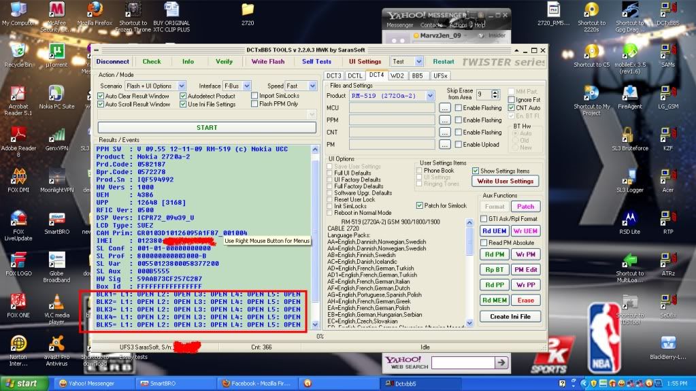Switch to the WD2 tab
The width and height of the screenshot is (696, 391).
[x=397, y=76]
